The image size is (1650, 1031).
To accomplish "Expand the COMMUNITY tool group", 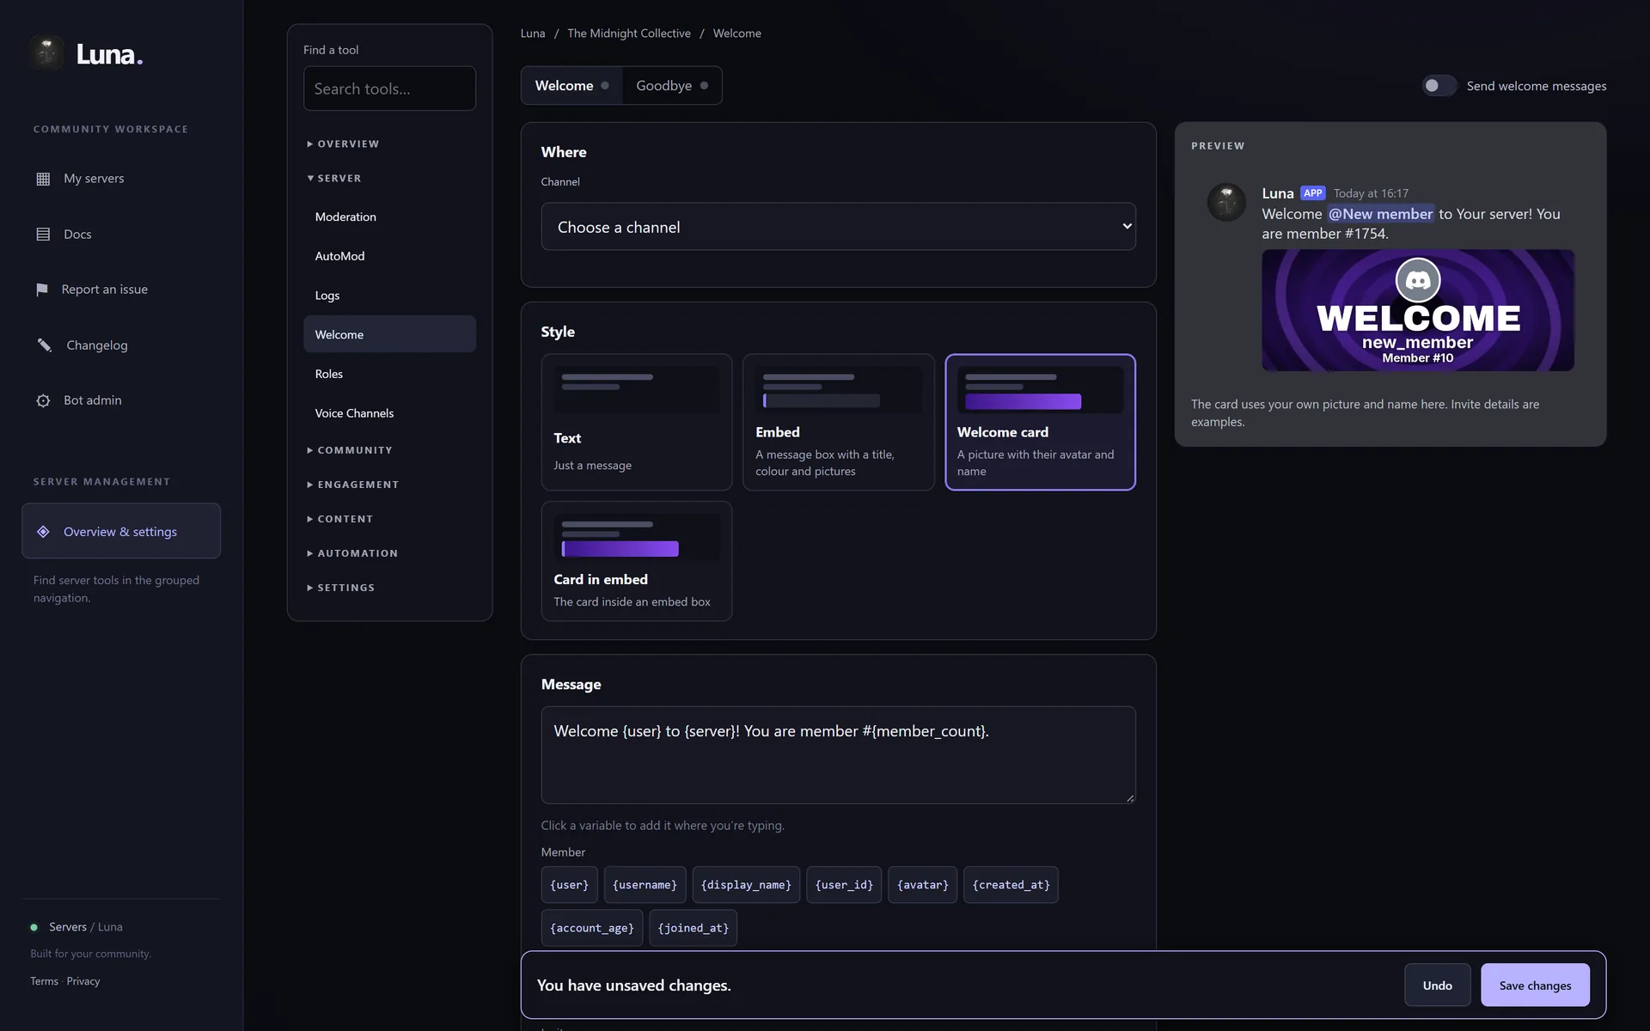I will (x=351, y=450).
